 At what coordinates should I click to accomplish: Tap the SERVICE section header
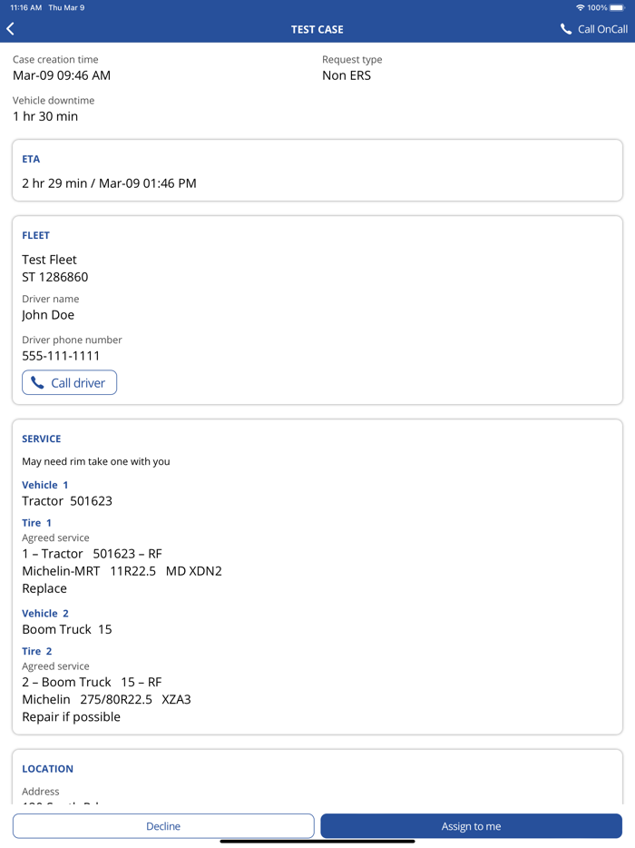[x=42, y=439]
